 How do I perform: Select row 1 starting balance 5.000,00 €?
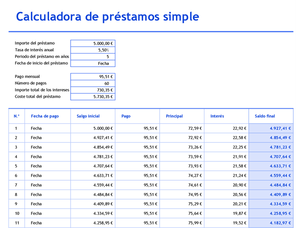tap(93, 128)
